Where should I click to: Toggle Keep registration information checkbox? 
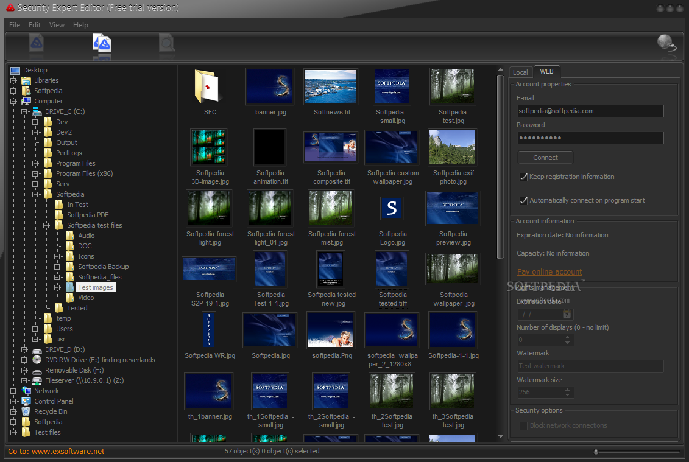(523, 177)
